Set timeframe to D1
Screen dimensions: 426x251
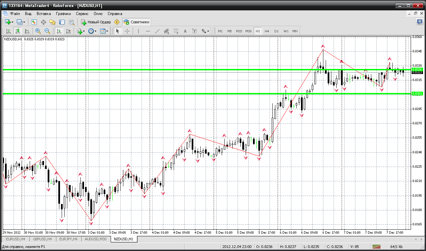[x=276, y=31]
